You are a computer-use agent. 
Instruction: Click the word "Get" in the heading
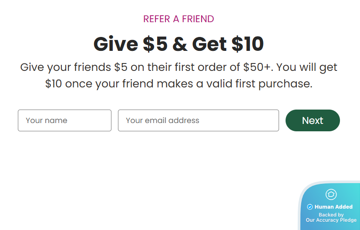[x=210, y=44]
